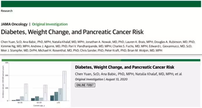Click the August 13, 2020 publication date
This screenshot has width=202, height=108.
point(116,79)
